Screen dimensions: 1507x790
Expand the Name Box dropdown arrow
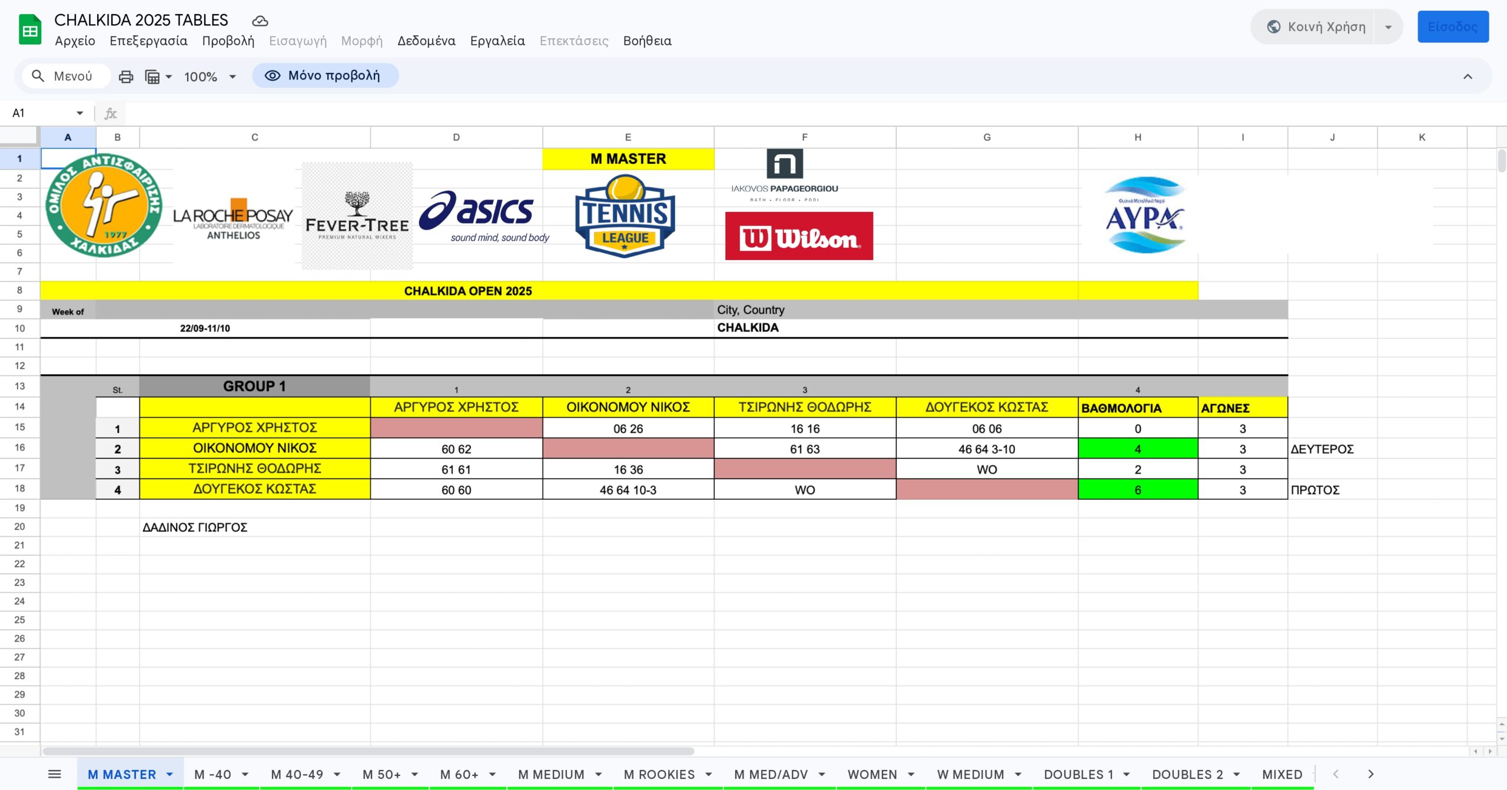point(79,113)
